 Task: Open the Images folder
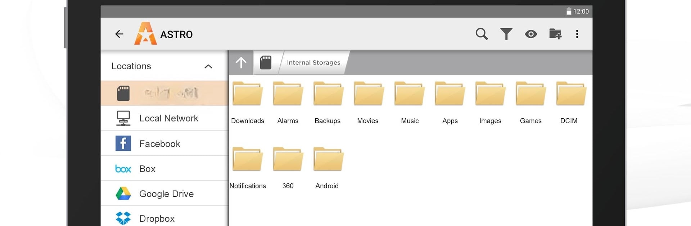490,103
